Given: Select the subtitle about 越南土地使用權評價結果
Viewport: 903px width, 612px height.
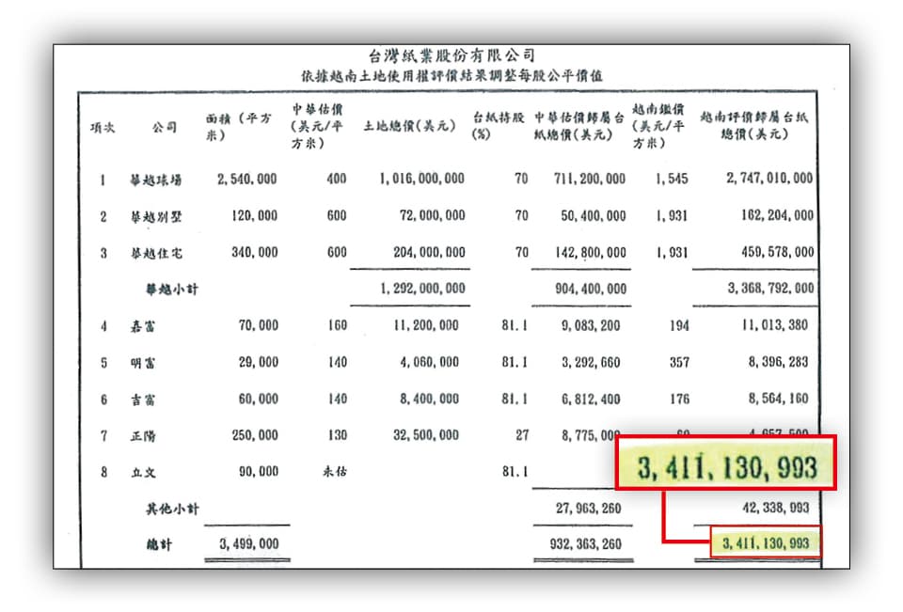Looking at the screenshot, I should (x=451, y=75).
